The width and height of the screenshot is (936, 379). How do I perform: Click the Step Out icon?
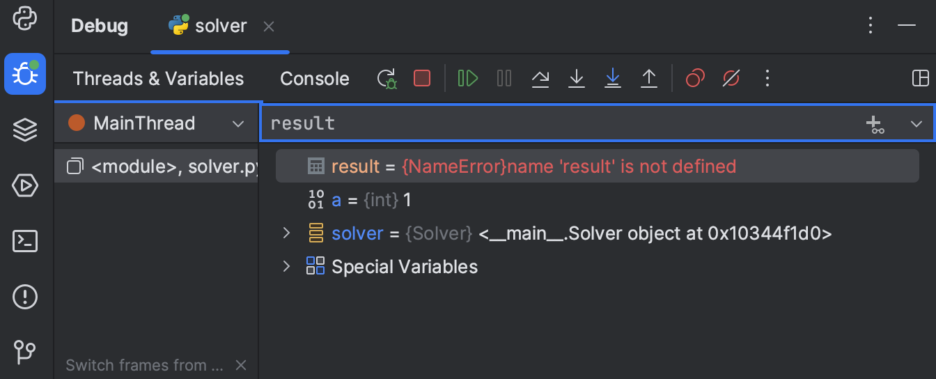pyautogui.click(x=649, y=78)
